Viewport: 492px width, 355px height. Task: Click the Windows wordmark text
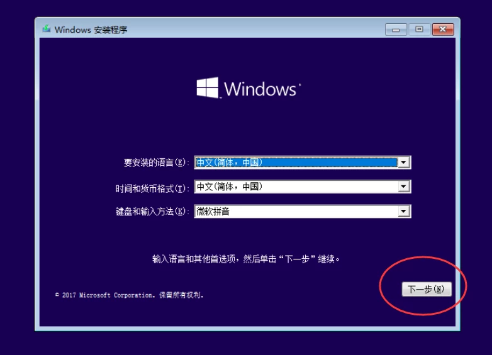tap(260, 89)
